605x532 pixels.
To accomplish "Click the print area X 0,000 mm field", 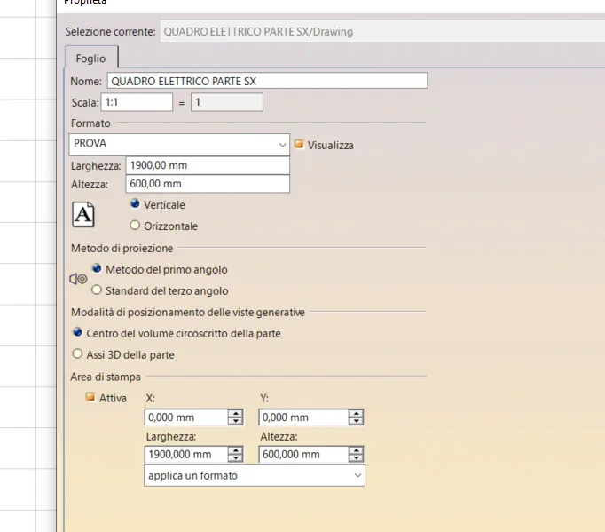I will point(186,417).
